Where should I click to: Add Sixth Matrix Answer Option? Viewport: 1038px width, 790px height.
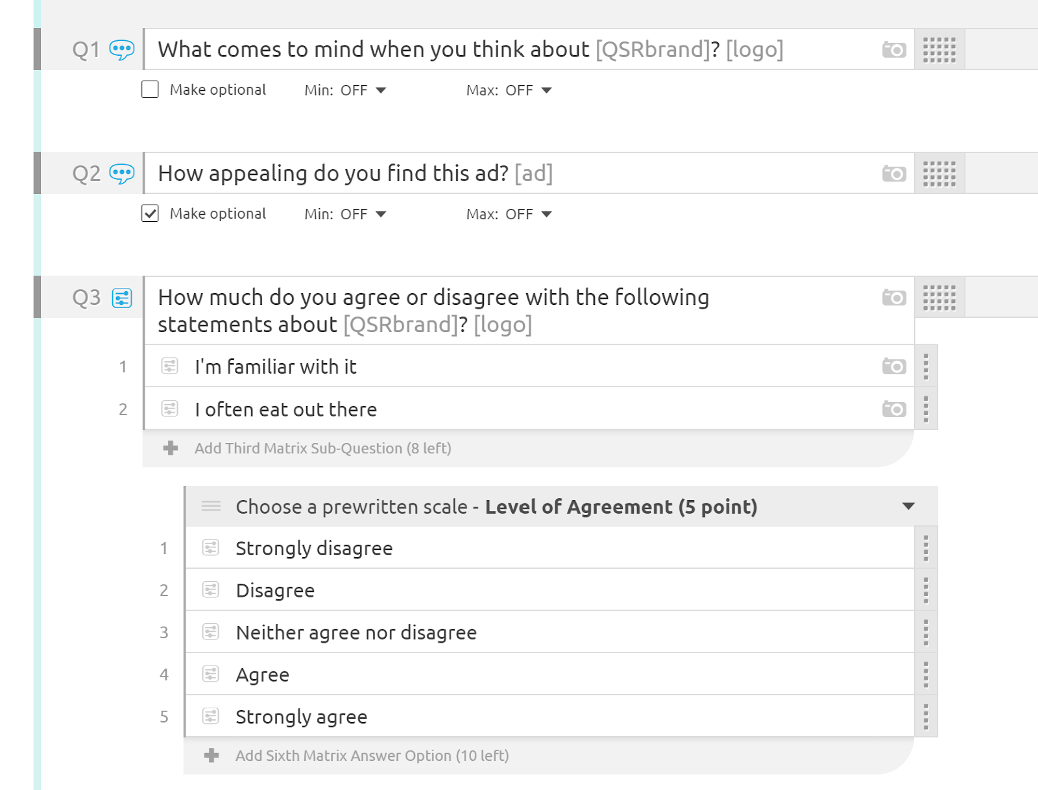[372, 756]
